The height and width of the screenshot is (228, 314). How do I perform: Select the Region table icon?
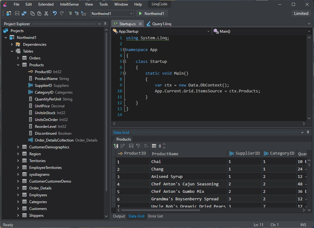point(24,154)
